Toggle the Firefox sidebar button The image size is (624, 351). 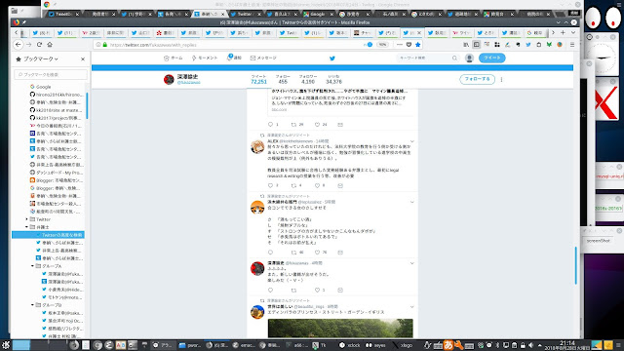coord(477,45)
